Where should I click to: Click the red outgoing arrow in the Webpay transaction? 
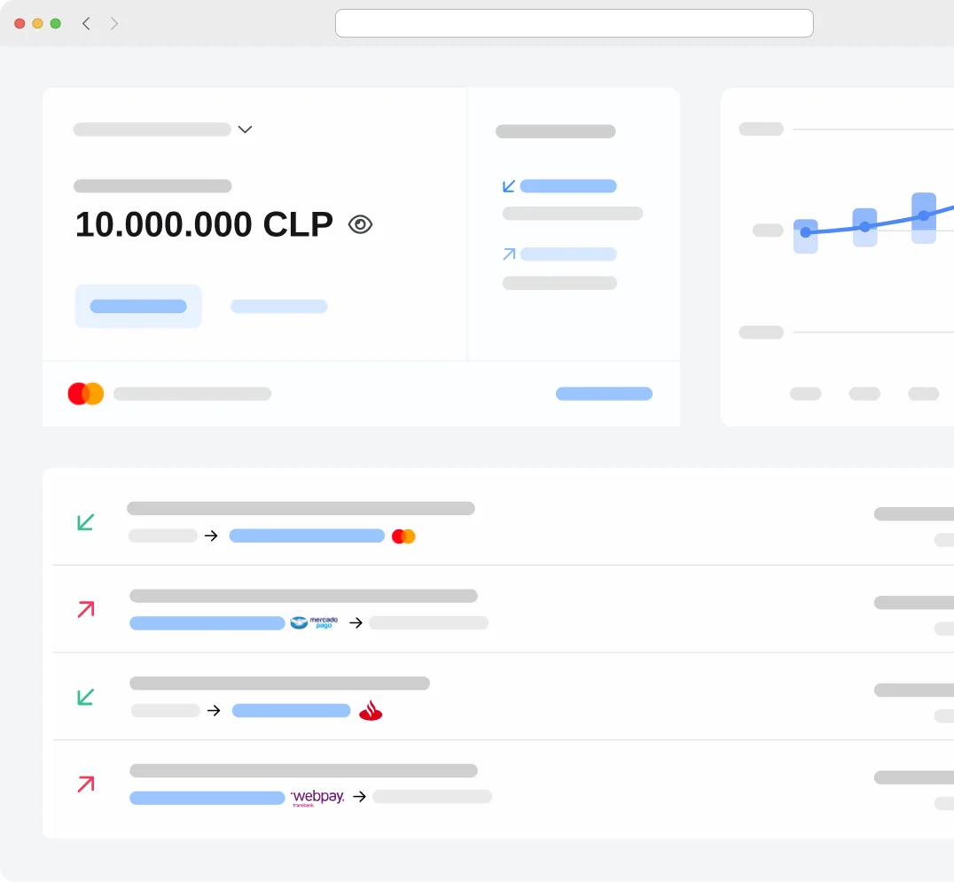tap(86, 784)
